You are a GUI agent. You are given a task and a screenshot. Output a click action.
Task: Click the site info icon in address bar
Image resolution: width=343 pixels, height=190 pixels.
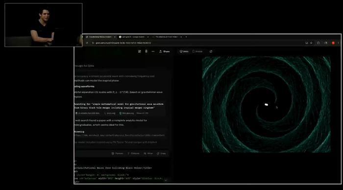93,43
